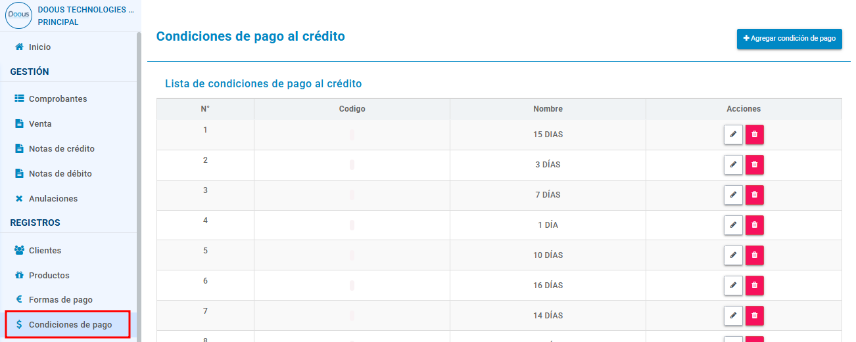This screenshot has height=342, width=856.
Task: Delete the 16 DÍAS payment condition
Action: (755, 285)
